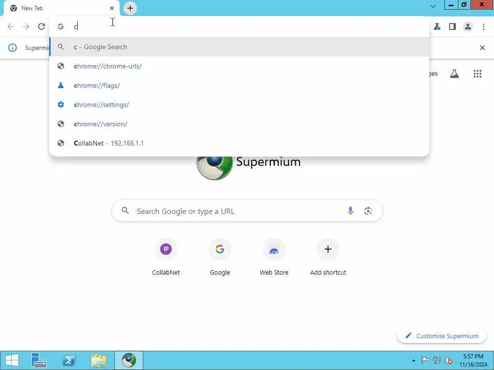Launch PowerShell from taskbar

(69, 360)
